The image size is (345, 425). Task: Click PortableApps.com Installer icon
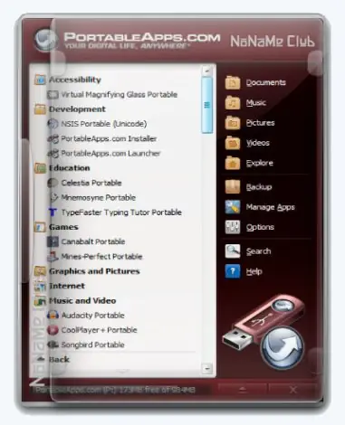click(x=53, y=138)
